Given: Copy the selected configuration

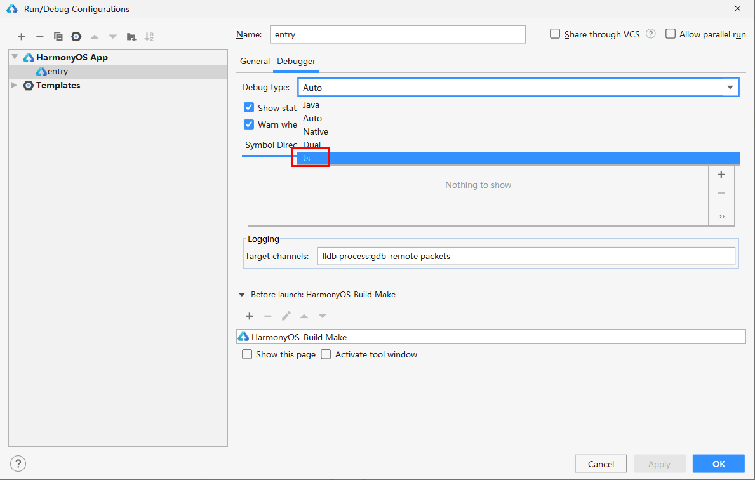Looking at the screenshot, I should [x=58, y=37].
